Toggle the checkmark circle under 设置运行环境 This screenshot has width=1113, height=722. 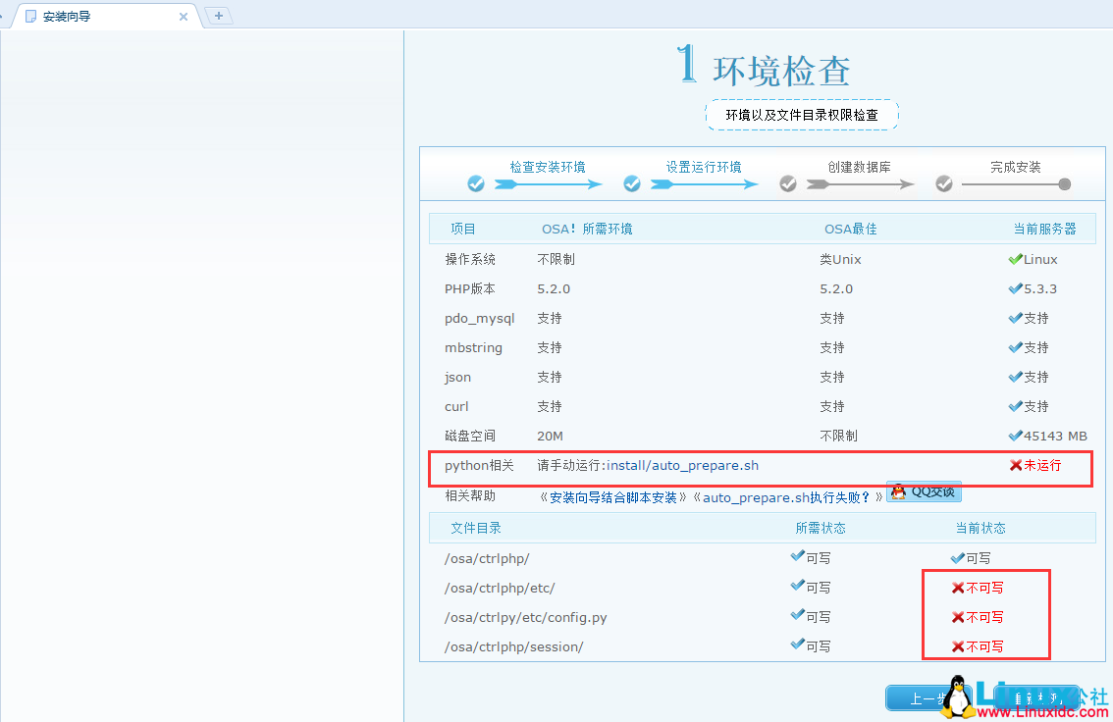click(633, 182)
